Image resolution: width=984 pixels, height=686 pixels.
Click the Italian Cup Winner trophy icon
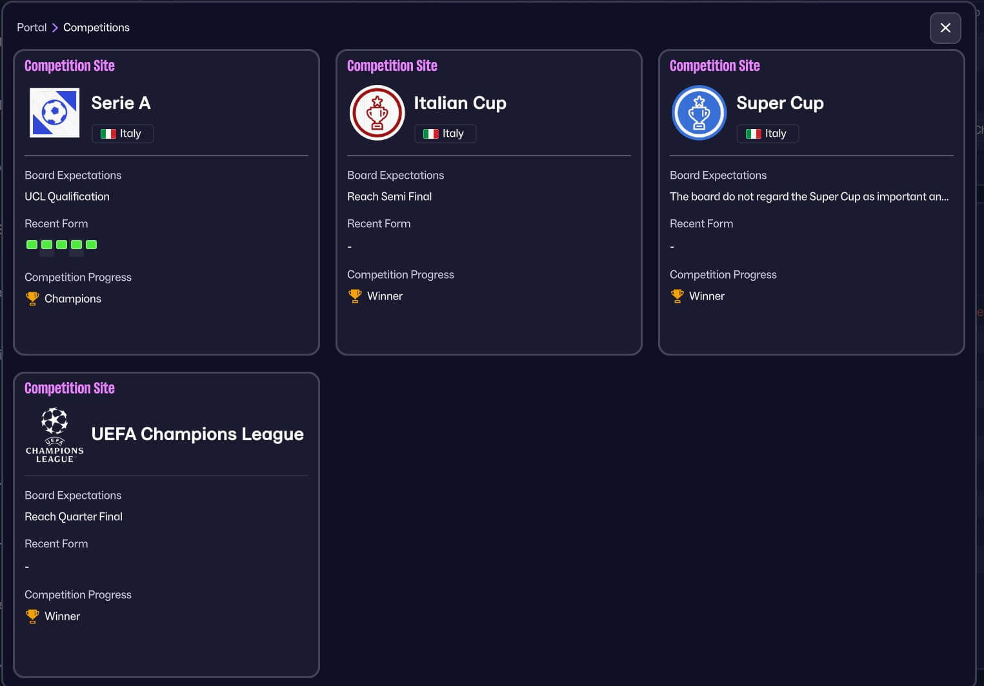click(x=355, y=296)
